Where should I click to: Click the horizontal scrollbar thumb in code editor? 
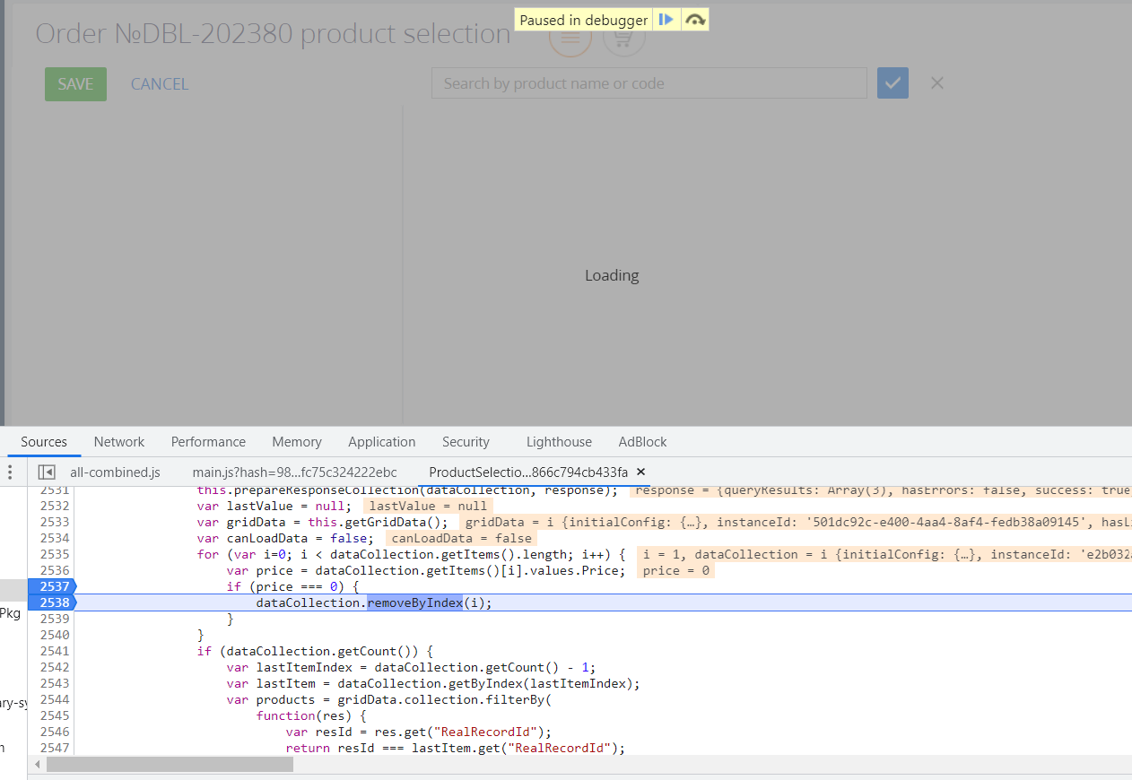pyautogui.click(x=170, y=765)
